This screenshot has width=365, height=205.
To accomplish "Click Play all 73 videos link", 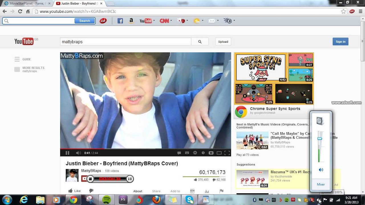I will pyautogui.click(x=248, y=155).
